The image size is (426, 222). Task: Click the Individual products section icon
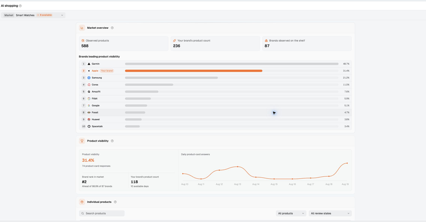[82, 202]
